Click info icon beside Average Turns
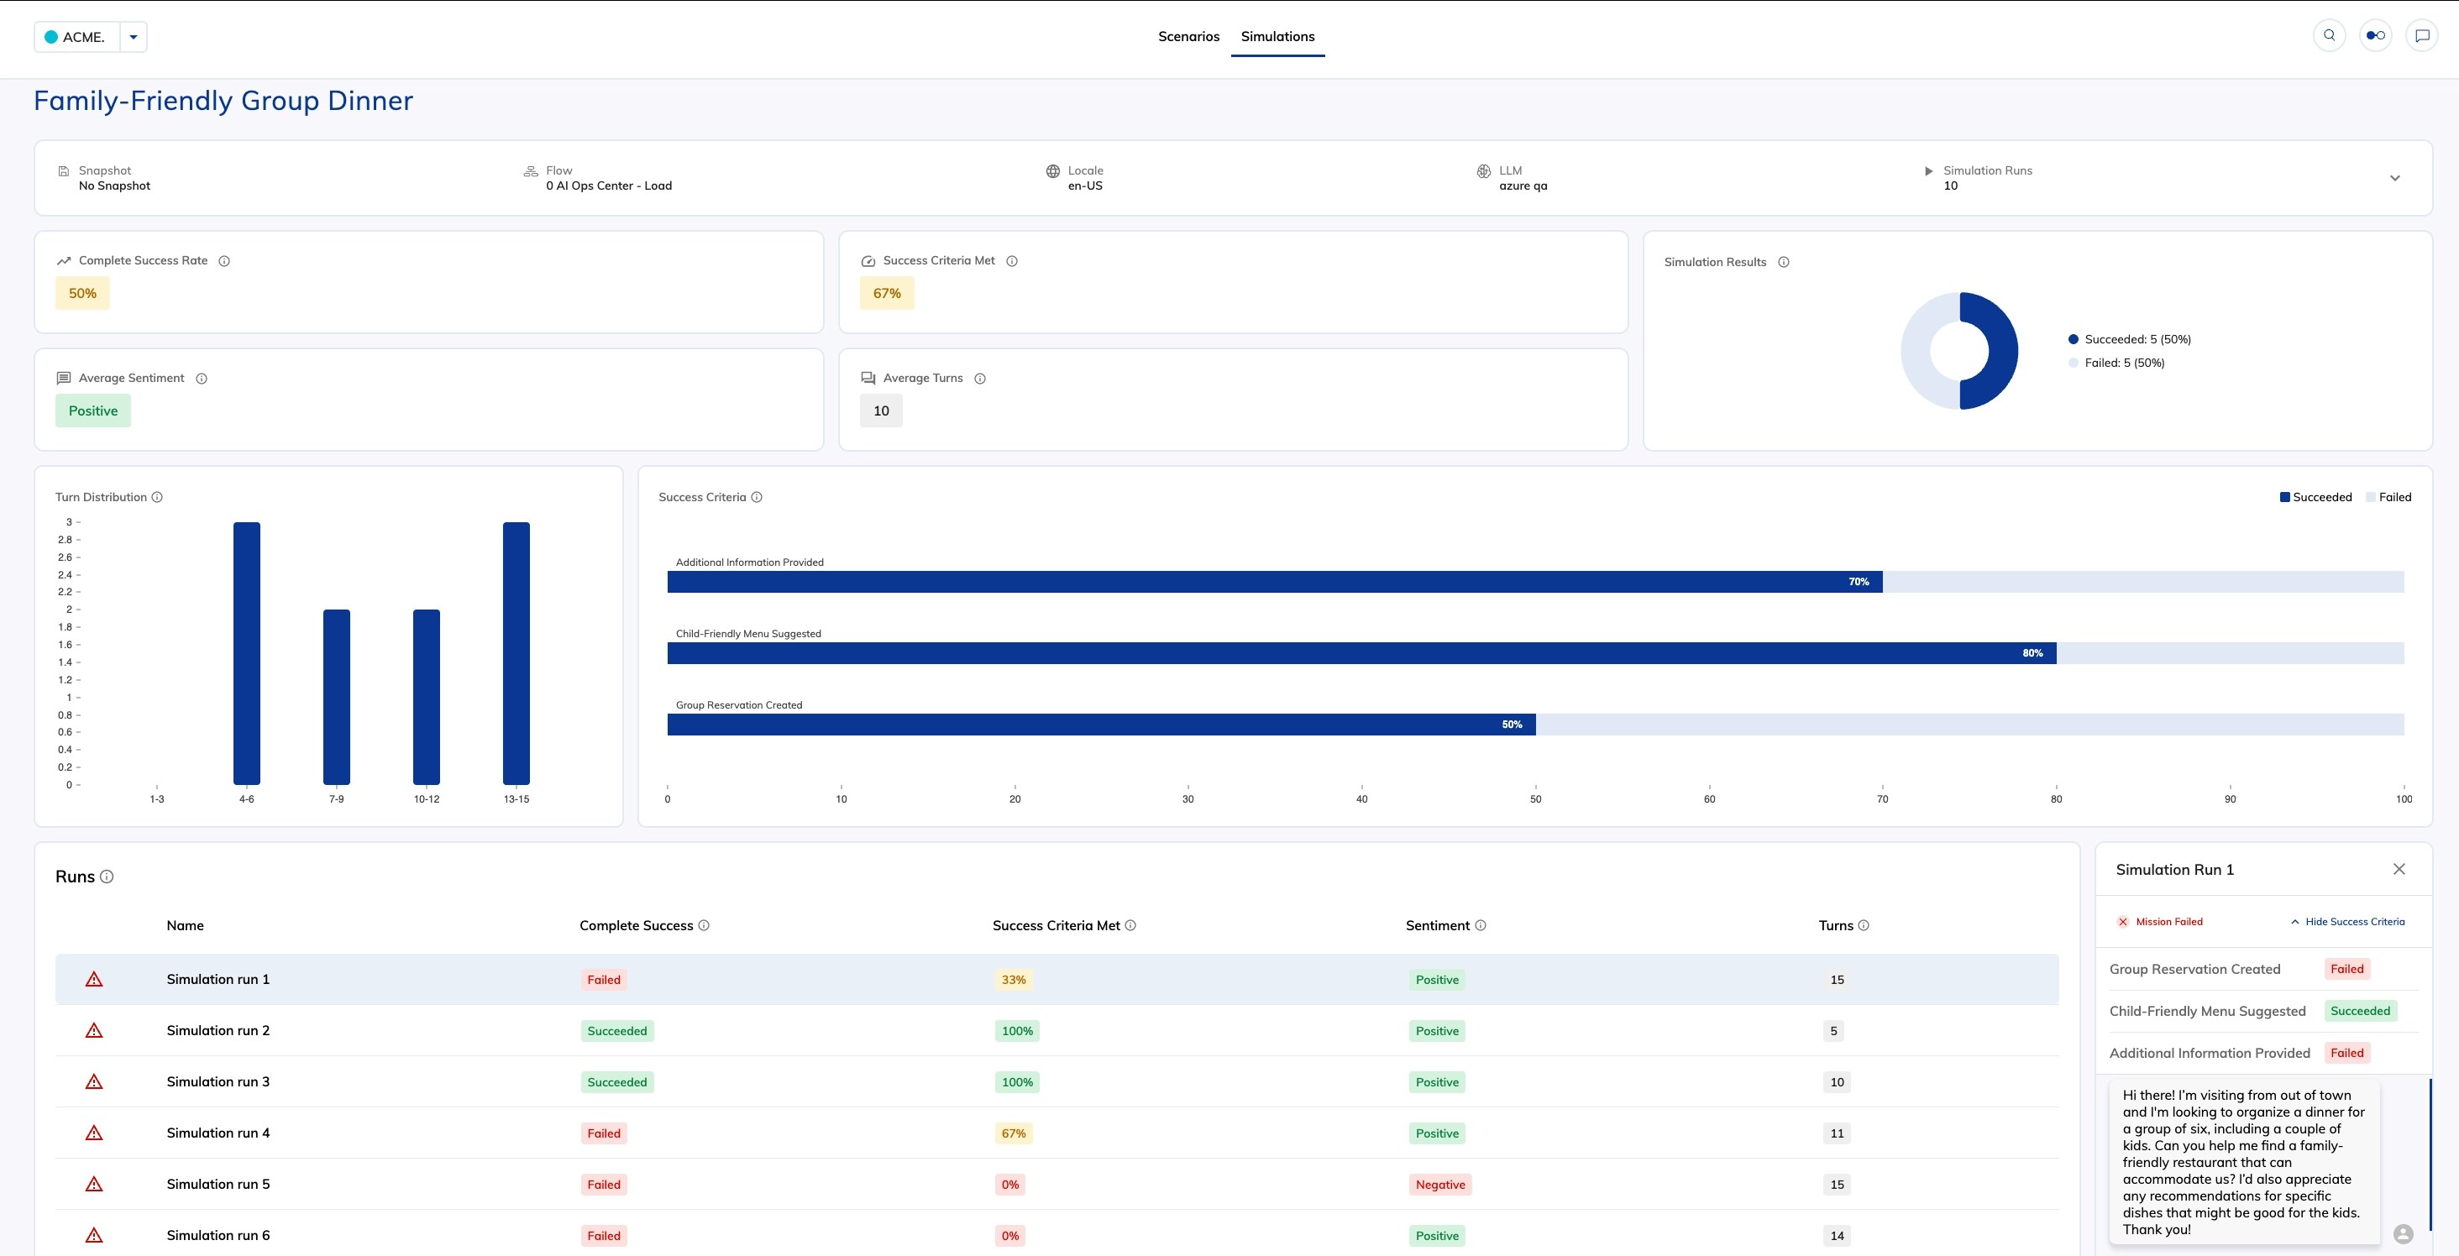Image resolution: width=2459 pixels, height=1256 pixels. coord(979,379)
